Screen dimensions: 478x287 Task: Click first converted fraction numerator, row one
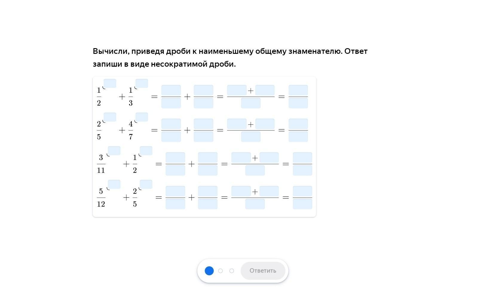[171, 90]
